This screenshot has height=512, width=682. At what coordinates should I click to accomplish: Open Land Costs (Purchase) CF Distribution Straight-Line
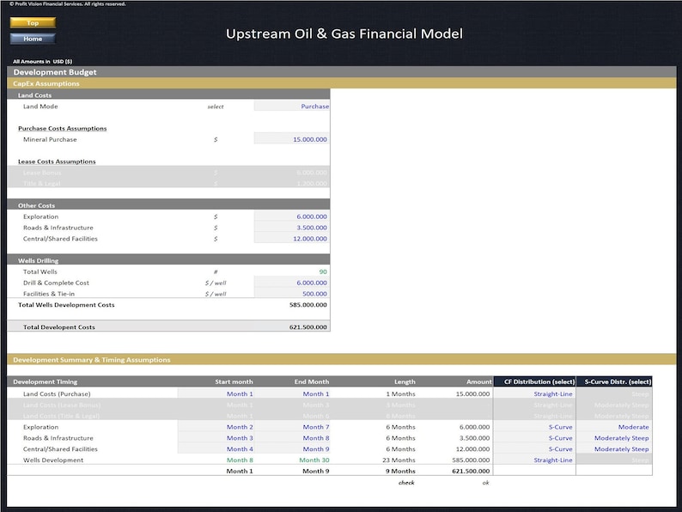534,393
